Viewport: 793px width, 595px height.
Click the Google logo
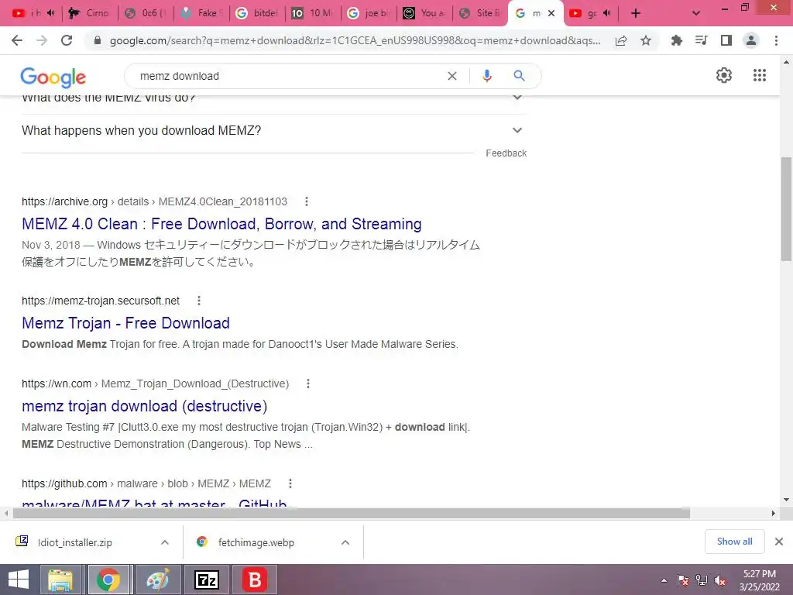(53, 77)
